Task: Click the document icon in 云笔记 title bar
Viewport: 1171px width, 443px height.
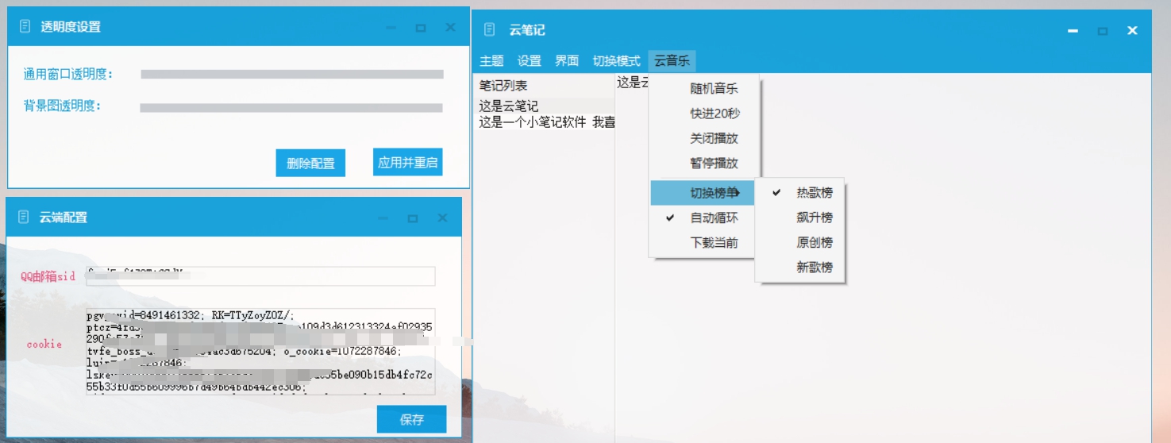Action: tap(491, 30)
